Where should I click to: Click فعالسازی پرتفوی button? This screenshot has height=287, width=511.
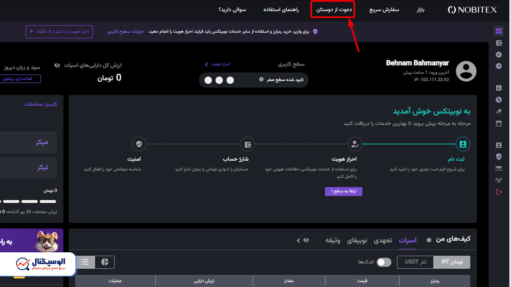click(20, 79)
